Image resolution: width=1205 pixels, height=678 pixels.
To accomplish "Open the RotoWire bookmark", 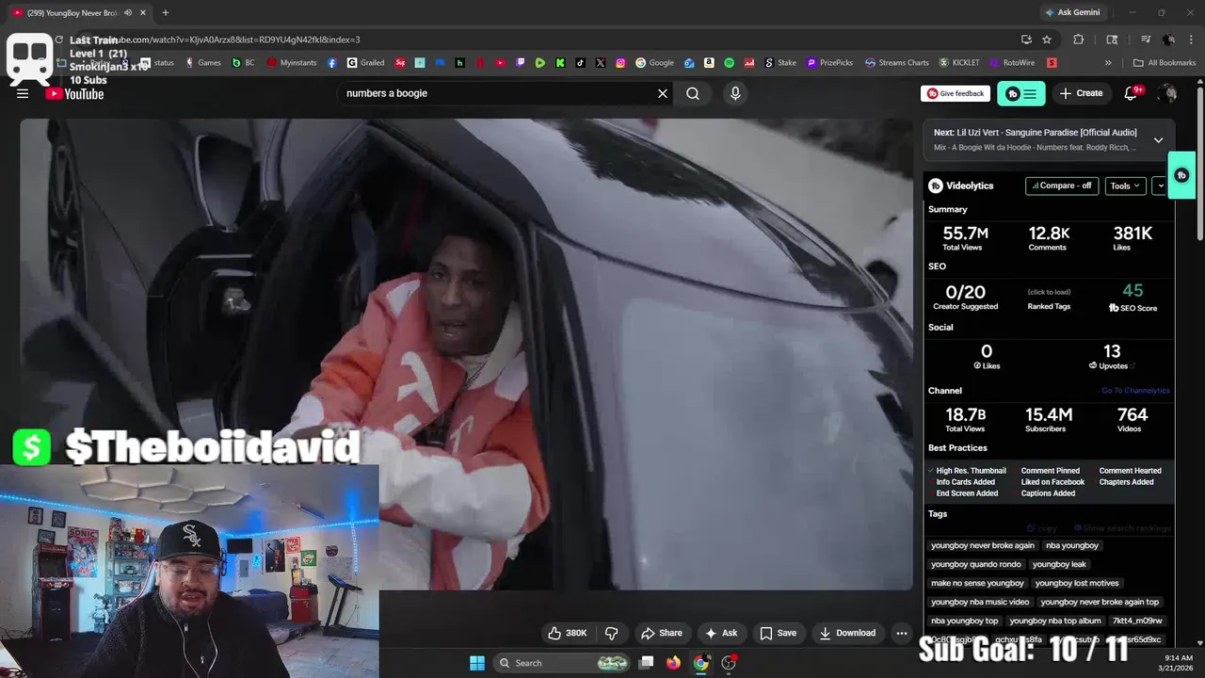I will [x=1012, y=63].
